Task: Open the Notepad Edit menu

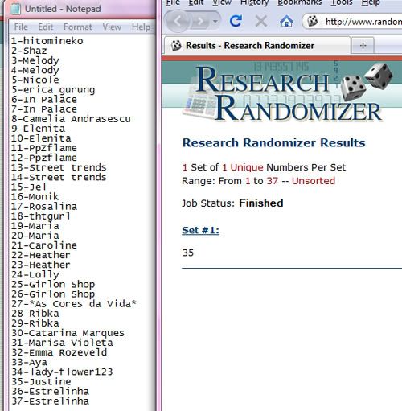Action: 45,27
